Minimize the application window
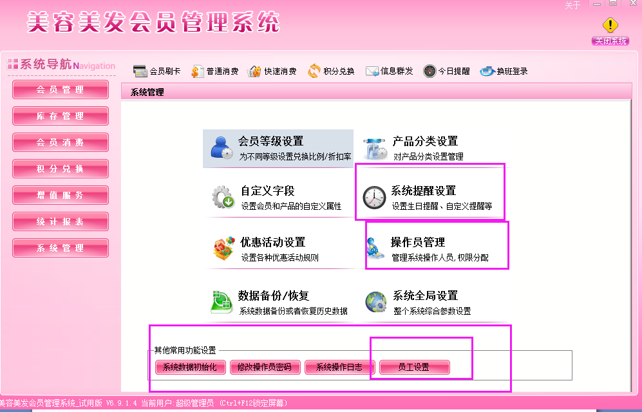 point(597,4)
